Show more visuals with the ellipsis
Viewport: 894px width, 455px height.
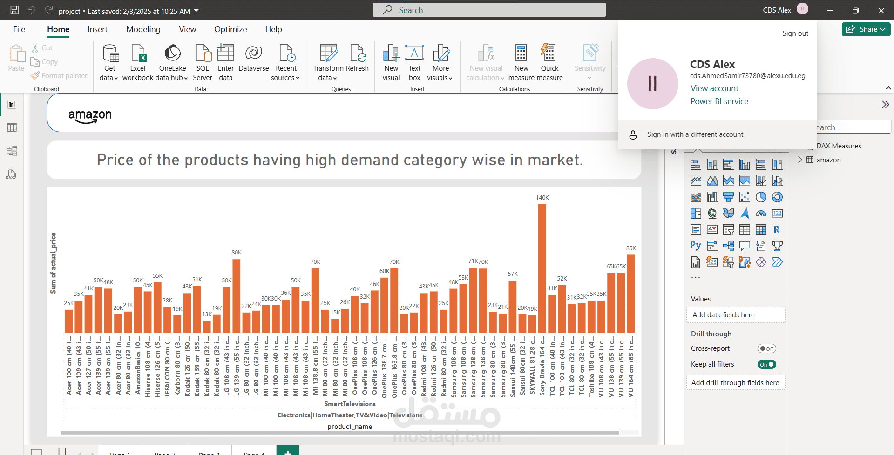(x=695, y=277)
